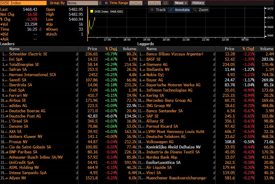Click volume bar icon beside Kering SA
Viewport: 275px width, 184px height.
click(144, 96)
